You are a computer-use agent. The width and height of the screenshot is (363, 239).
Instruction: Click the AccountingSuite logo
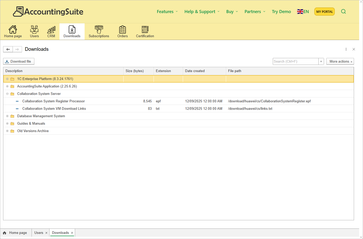point(48,12)
